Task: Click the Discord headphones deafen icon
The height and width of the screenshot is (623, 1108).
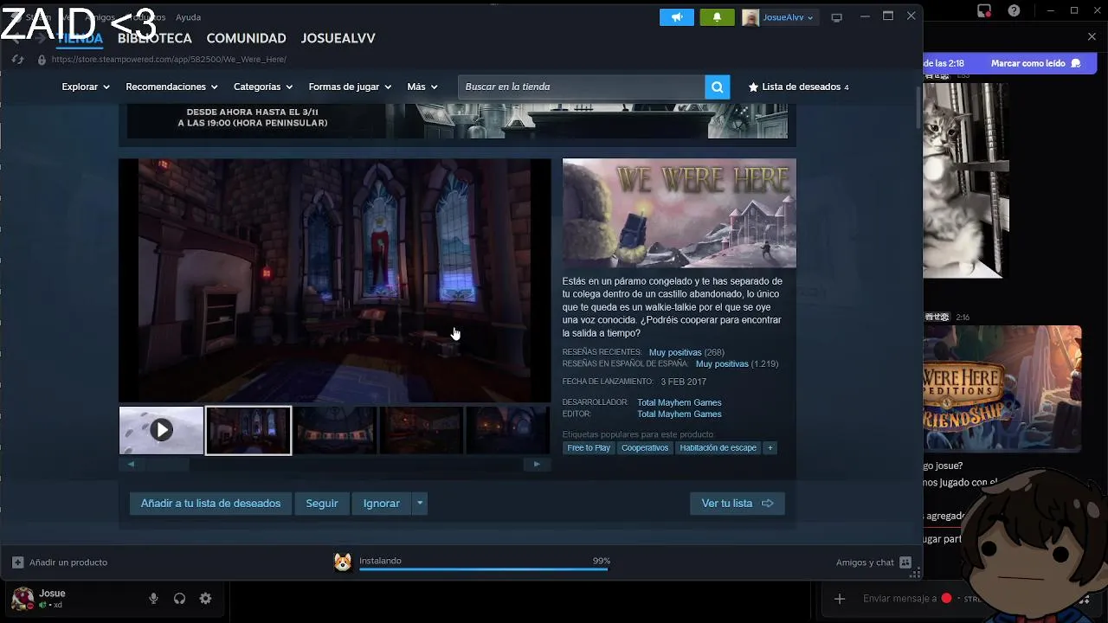Action: 179,599
